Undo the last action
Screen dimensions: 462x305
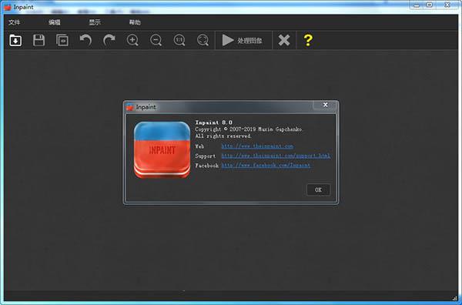click(x=85, y=40)
